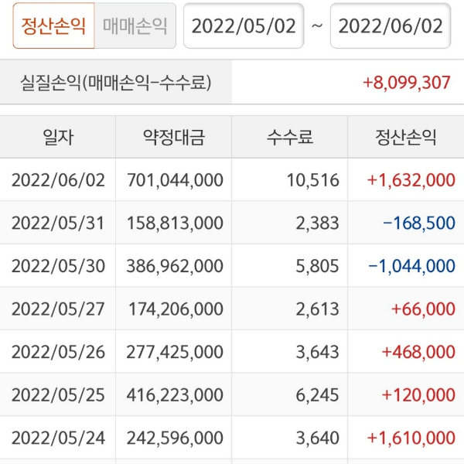Open the end date 2022/06/02 picker
The height and width of the screenshot is (464, 464).
[x=391, y=26]
